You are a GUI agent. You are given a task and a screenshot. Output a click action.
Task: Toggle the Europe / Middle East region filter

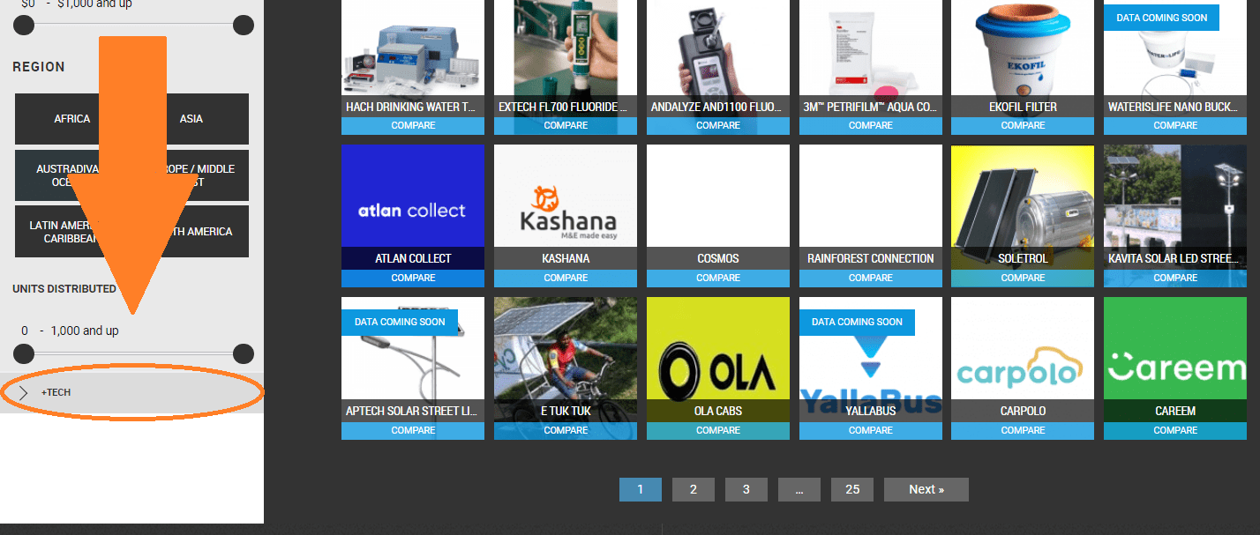tap(191, 175)
